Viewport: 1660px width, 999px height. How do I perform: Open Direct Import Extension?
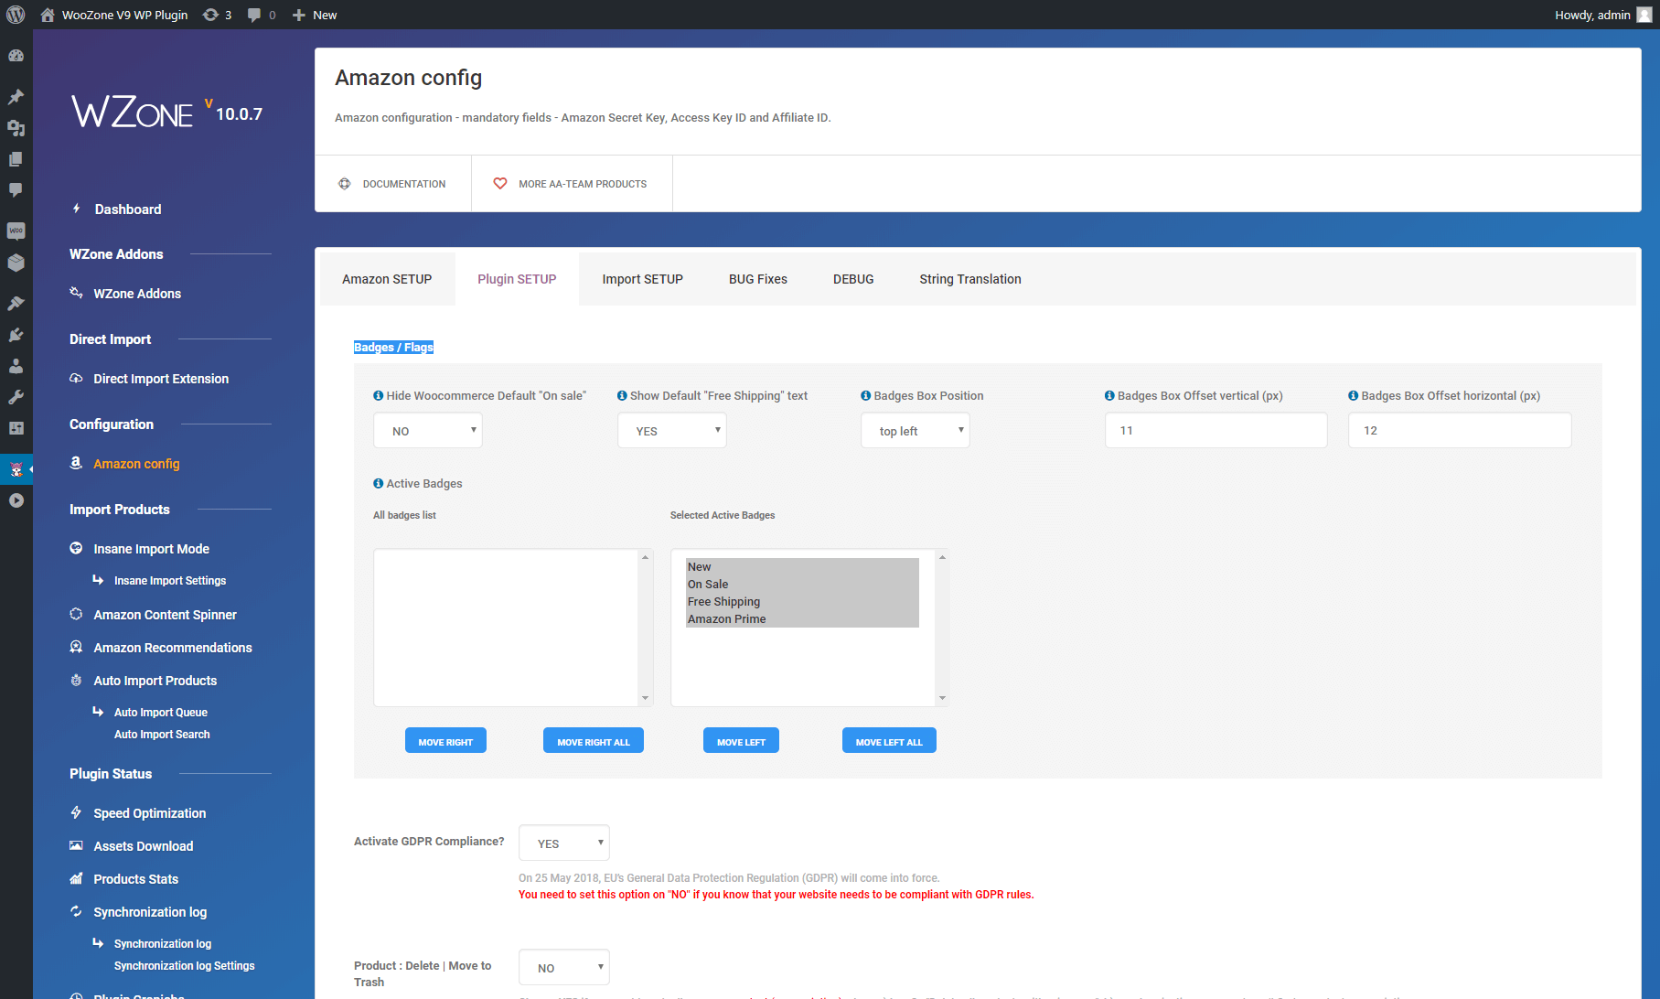point(161,379)
